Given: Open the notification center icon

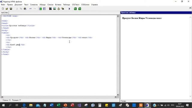Looking at the screenshot, I should pos(187,105).
